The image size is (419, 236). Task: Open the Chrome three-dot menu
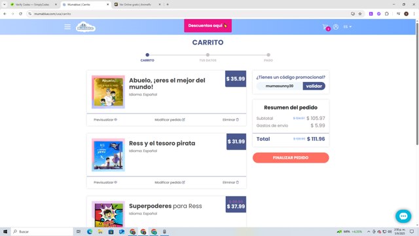pyautogui.click(x=414, y=14)
